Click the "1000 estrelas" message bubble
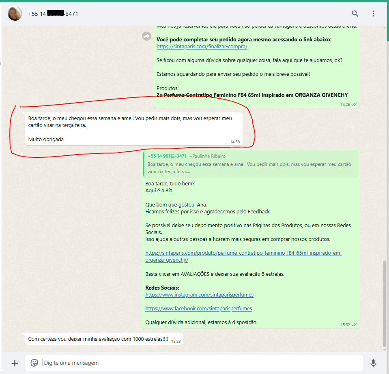Screen dimensions: 389x374 click(98, 339)
